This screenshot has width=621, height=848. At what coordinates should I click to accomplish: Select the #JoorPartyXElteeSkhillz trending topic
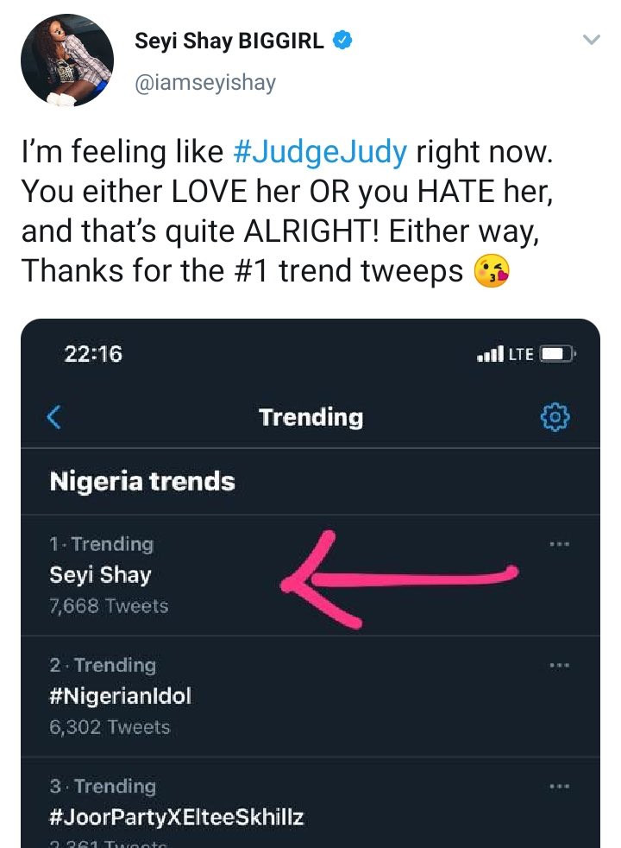pos(177,817)
